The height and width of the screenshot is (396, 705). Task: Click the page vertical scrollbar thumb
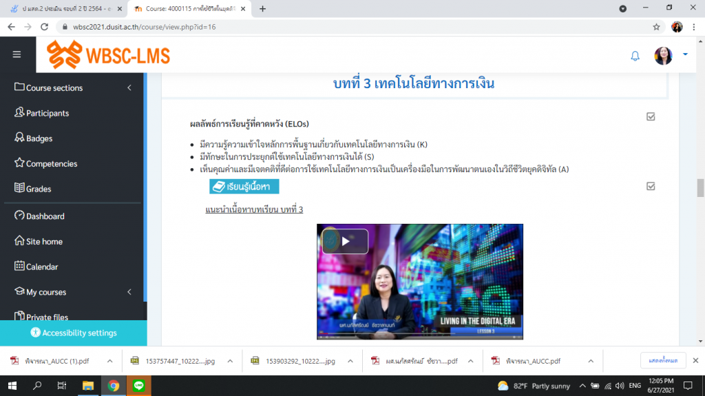click(x=700, y=187)
